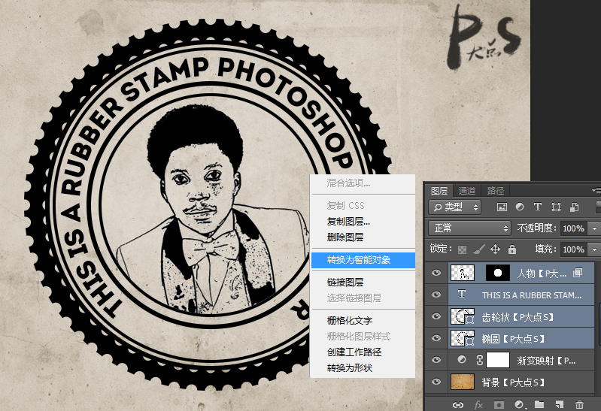Click 不透明度 value field
The width and height of the screenshot is (601, 411).
tap(574, 228)
